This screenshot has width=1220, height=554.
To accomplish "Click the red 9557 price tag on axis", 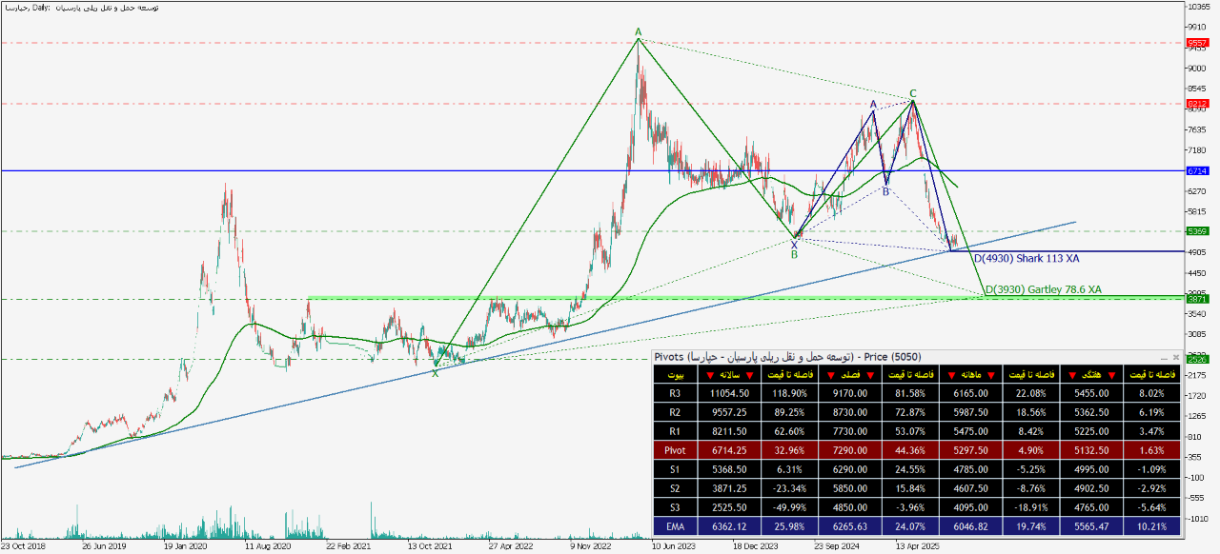I will (x=1197, y=43).
